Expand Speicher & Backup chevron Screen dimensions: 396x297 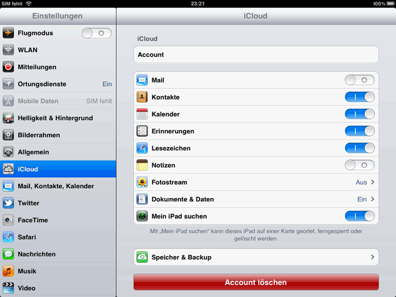click(373, 257)
